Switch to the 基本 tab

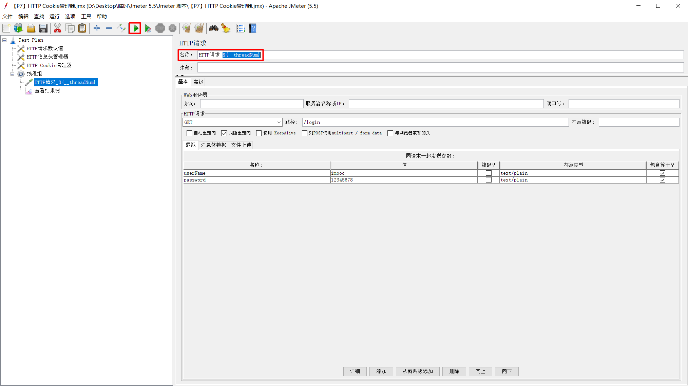click(183, 82)
